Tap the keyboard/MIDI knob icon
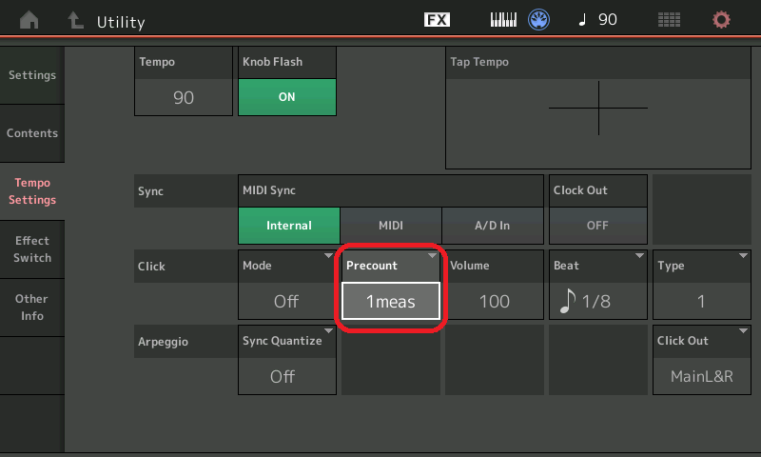The image size is (761, 457). pyautogui.click(x=522, y=20)
